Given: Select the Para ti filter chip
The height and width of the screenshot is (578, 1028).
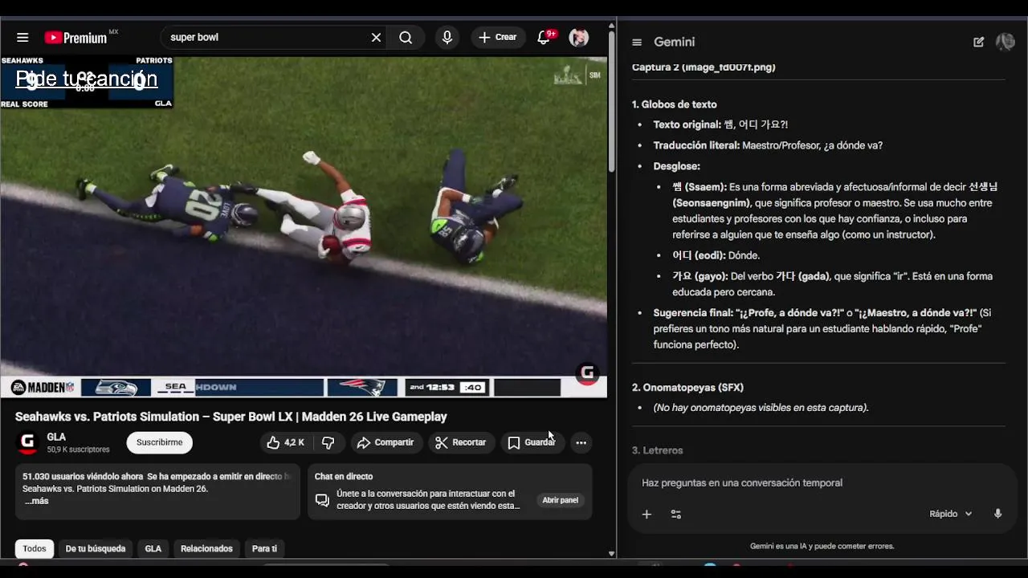Looking at the screenshot, I should tap(264, 549).
